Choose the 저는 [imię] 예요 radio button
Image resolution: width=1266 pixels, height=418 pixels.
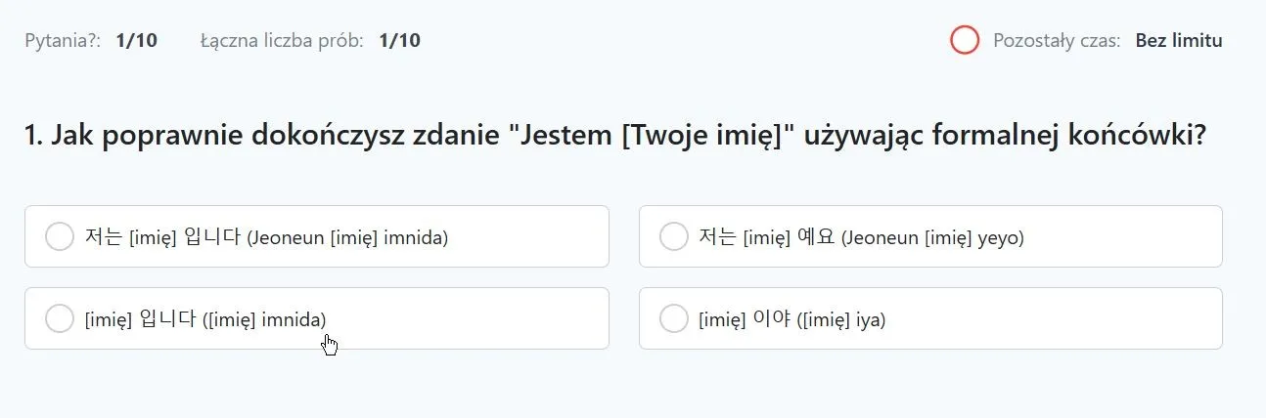[674, 236]
